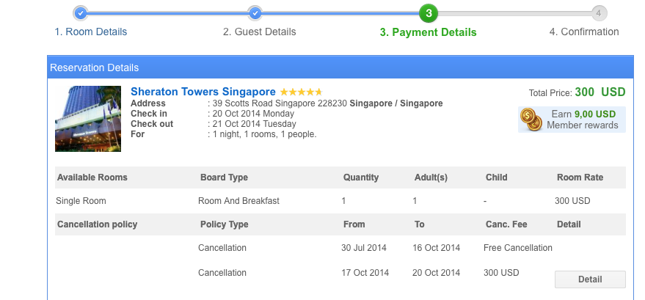Click the Available Rooms column header
Viewport: 645px width, 300px height.
92,178
